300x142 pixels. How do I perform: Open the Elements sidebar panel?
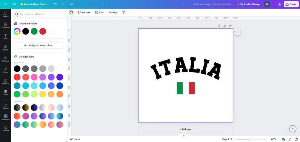coord(6,26)
